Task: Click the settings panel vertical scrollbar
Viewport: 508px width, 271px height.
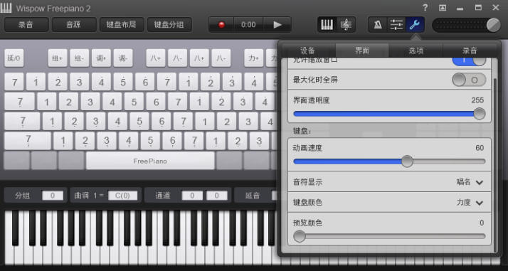Action: [494, 165]
